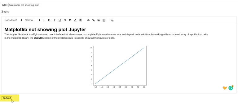Image resolution: width=238 pixels, height=111 pixels.
Task: Insert an image using the image icon
Action: [99, 20]
